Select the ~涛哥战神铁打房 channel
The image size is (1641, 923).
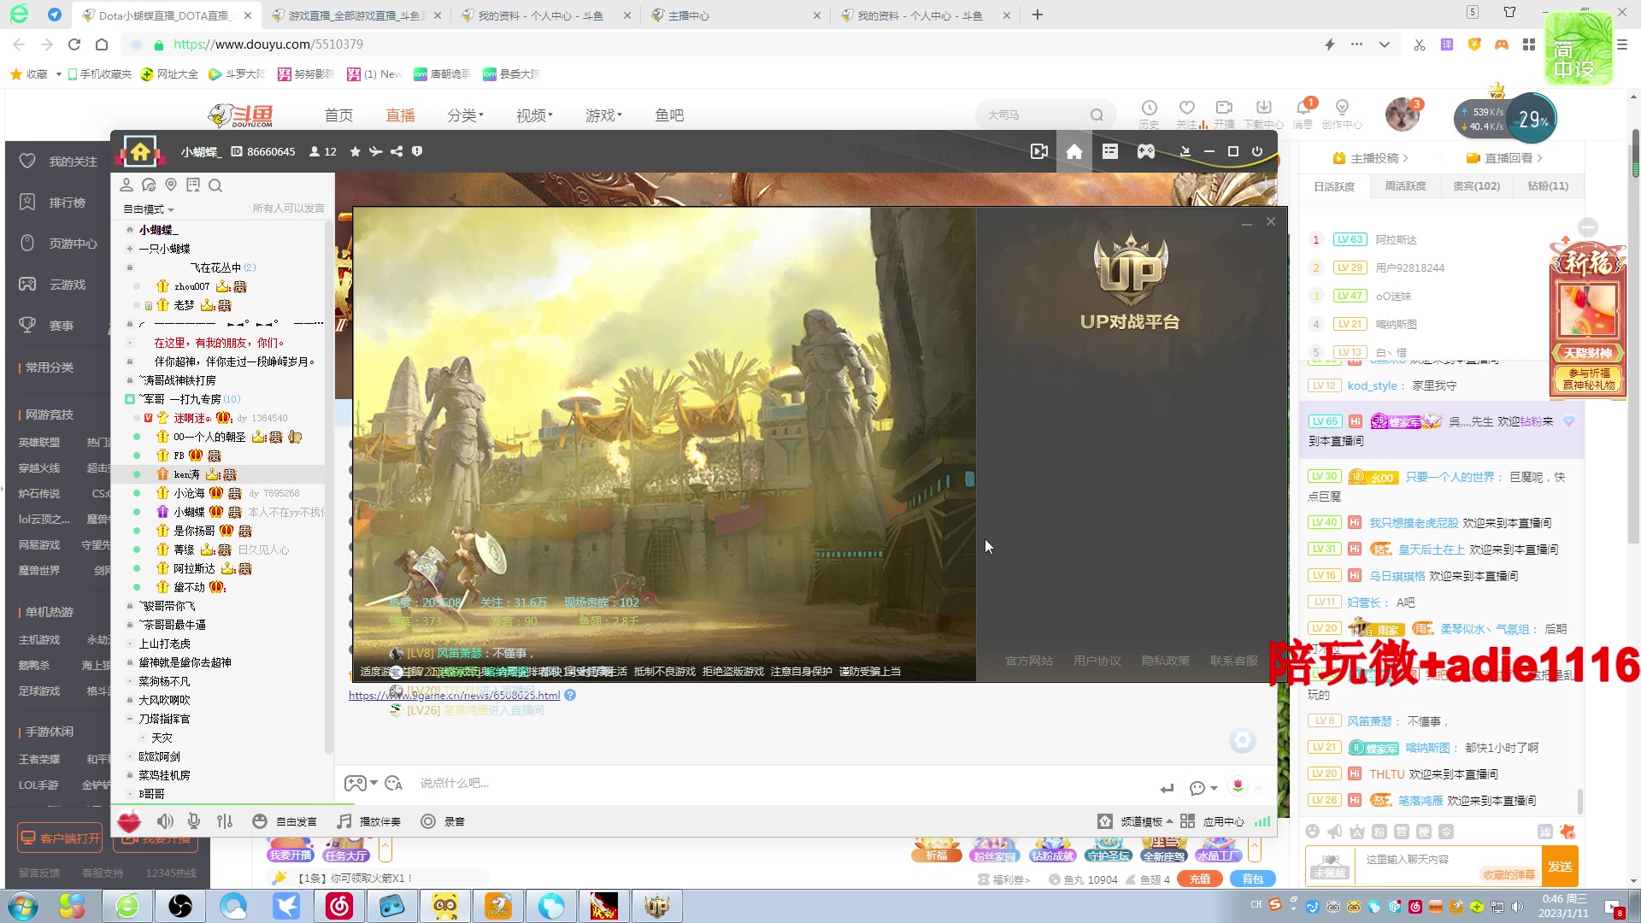(x=177, y=380)
